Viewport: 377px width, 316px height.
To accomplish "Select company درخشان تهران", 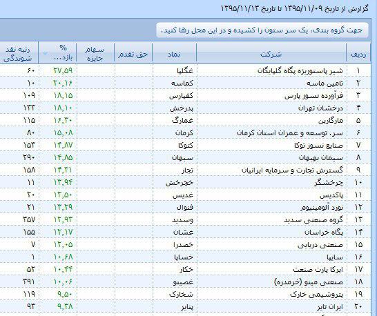I will 321,108.
